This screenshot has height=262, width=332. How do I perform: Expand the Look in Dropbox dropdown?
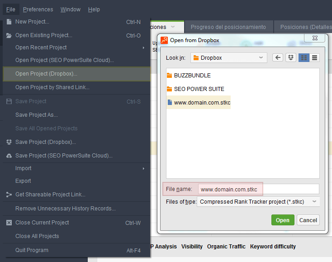(x=229, y=57)
